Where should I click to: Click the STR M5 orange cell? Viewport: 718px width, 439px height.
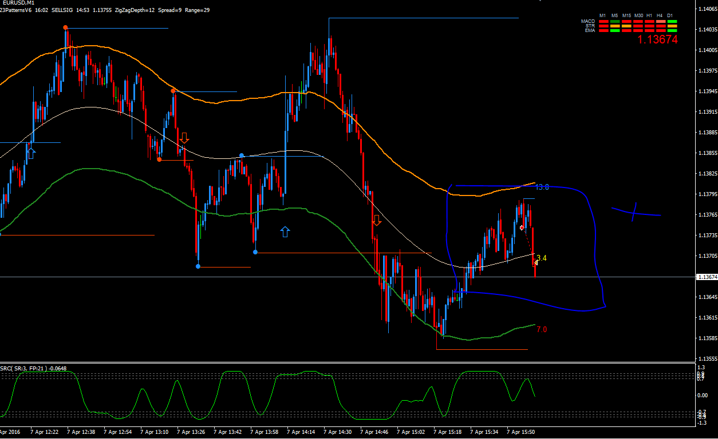pyautogui.click(x=615, y=26)
